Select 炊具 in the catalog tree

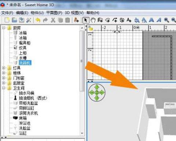[23, 48]
